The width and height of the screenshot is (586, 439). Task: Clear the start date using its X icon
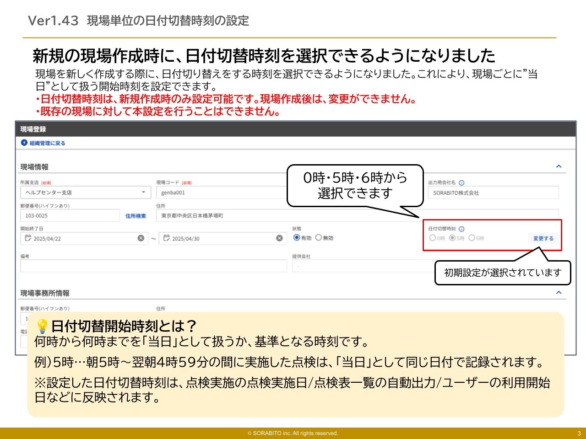141,238
